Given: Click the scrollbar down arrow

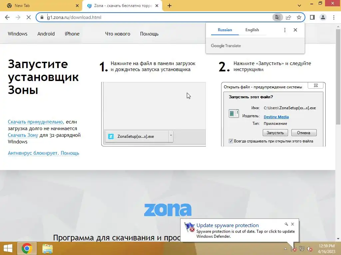Looking at the screenshot, I should (x=338, y=239).
